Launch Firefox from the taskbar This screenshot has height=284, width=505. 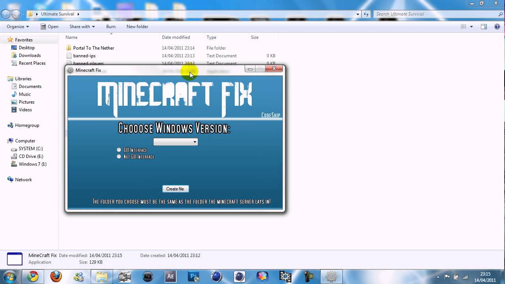pos(56,277)
